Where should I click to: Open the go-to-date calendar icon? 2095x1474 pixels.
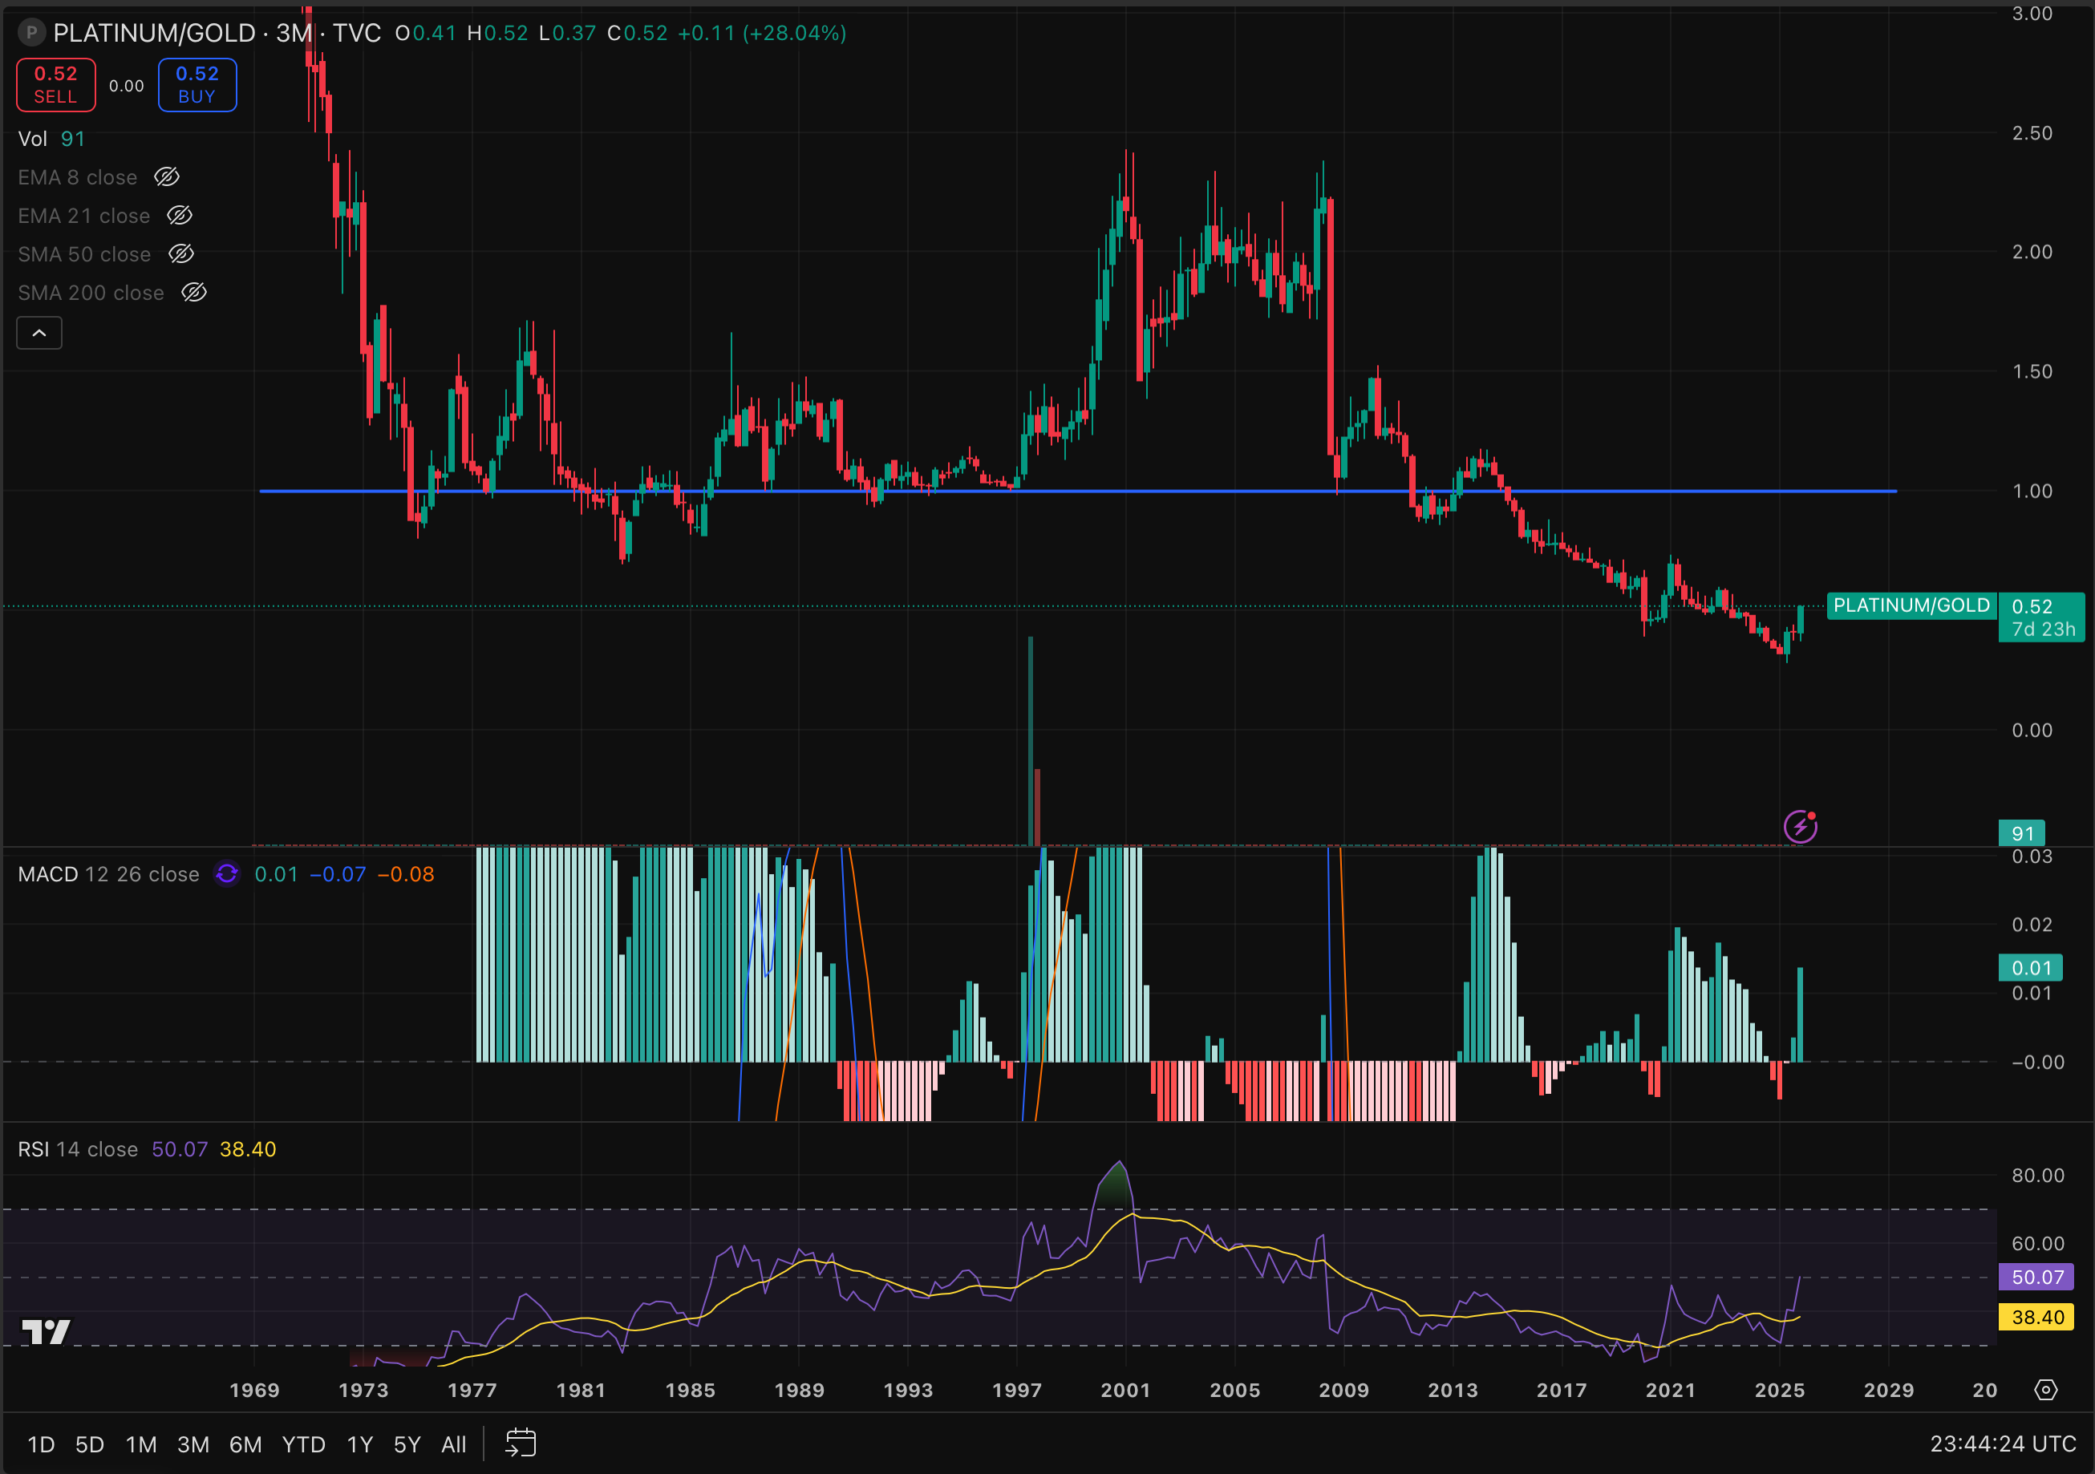[520, 1443]
